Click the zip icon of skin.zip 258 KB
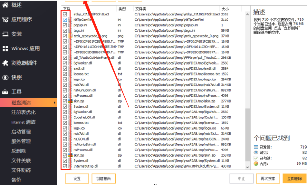 (70, 155)
